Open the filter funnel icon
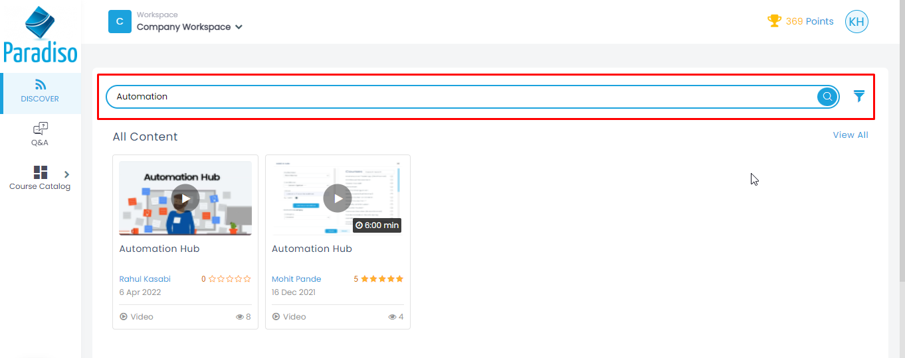 (x=859, y=97)
